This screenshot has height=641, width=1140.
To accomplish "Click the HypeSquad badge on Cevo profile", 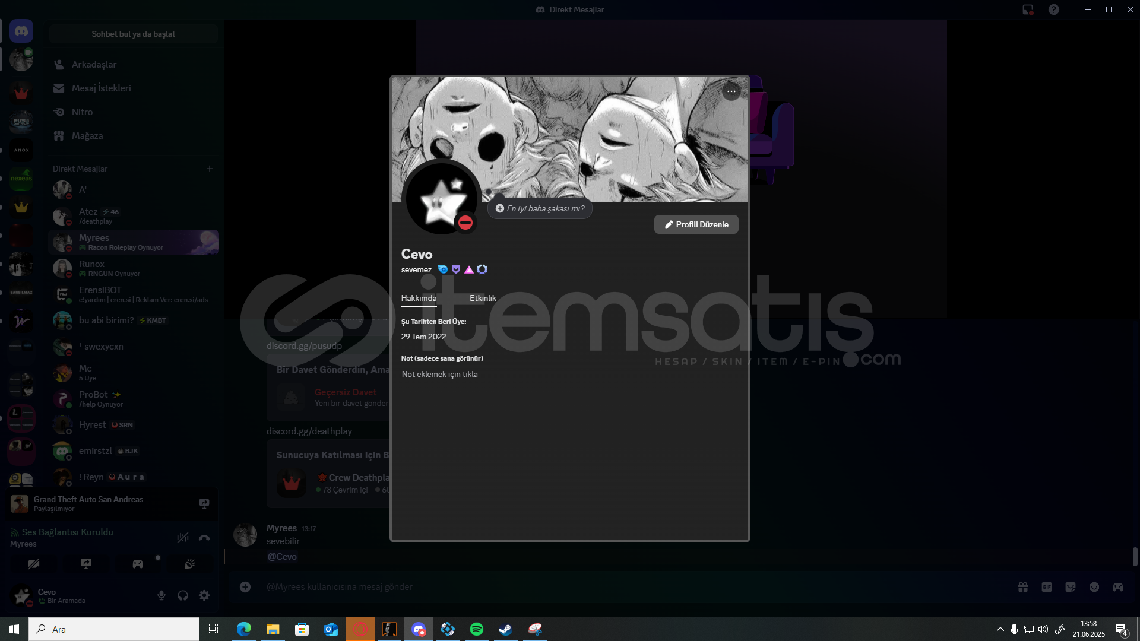I will point(456,269).
